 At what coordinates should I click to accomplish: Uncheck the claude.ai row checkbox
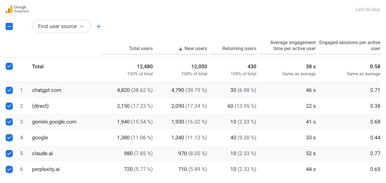9,153
